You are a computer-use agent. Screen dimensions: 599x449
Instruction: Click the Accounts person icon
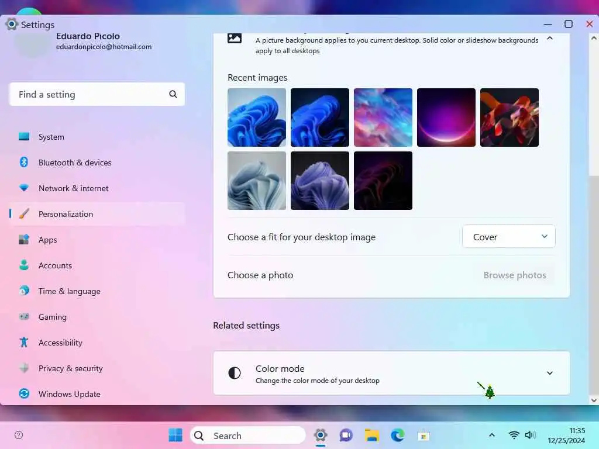coord(23,265)
